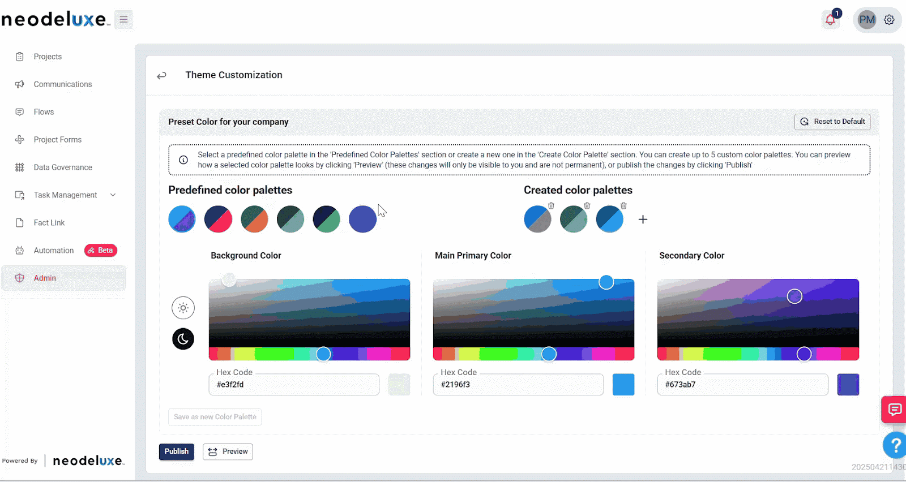Switch to dark mode moon toggle
Image resolution: width=906 pixels, height=482 pixels.
click(x=183, y=339)
